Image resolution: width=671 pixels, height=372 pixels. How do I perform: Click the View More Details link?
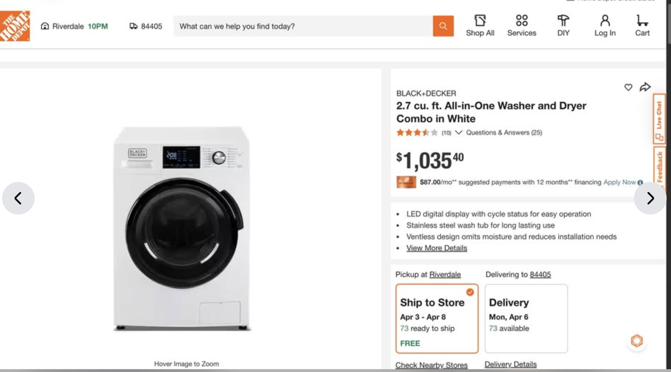point(437,248)
